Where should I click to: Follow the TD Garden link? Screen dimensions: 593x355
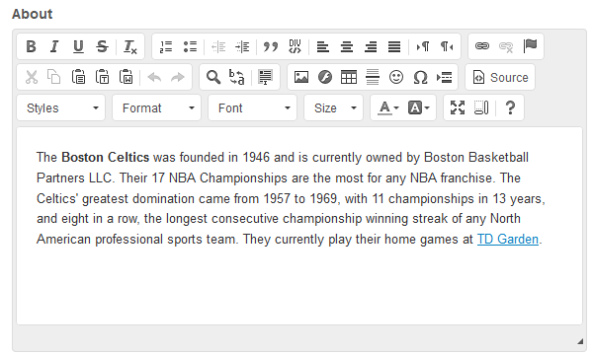[x=508, y=240]
